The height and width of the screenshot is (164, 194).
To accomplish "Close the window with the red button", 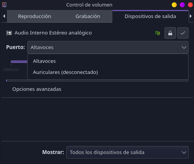I will point(190,5).
